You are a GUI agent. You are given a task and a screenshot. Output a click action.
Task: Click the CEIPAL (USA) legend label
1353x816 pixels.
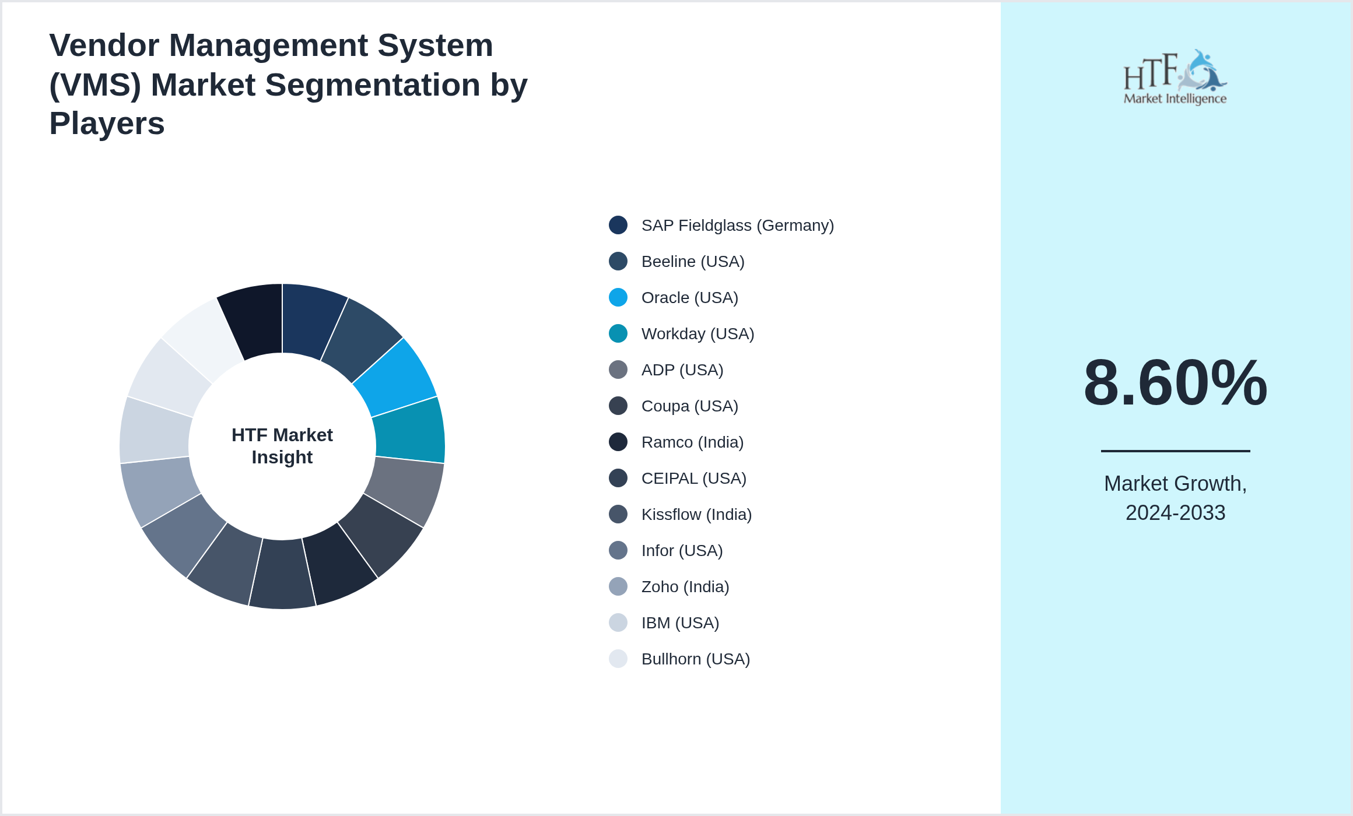pyautogui.click(x=694, y=479)
